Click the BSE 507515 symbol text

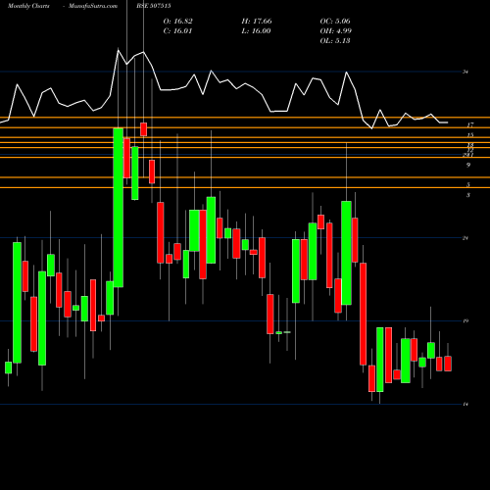[154, 6]
